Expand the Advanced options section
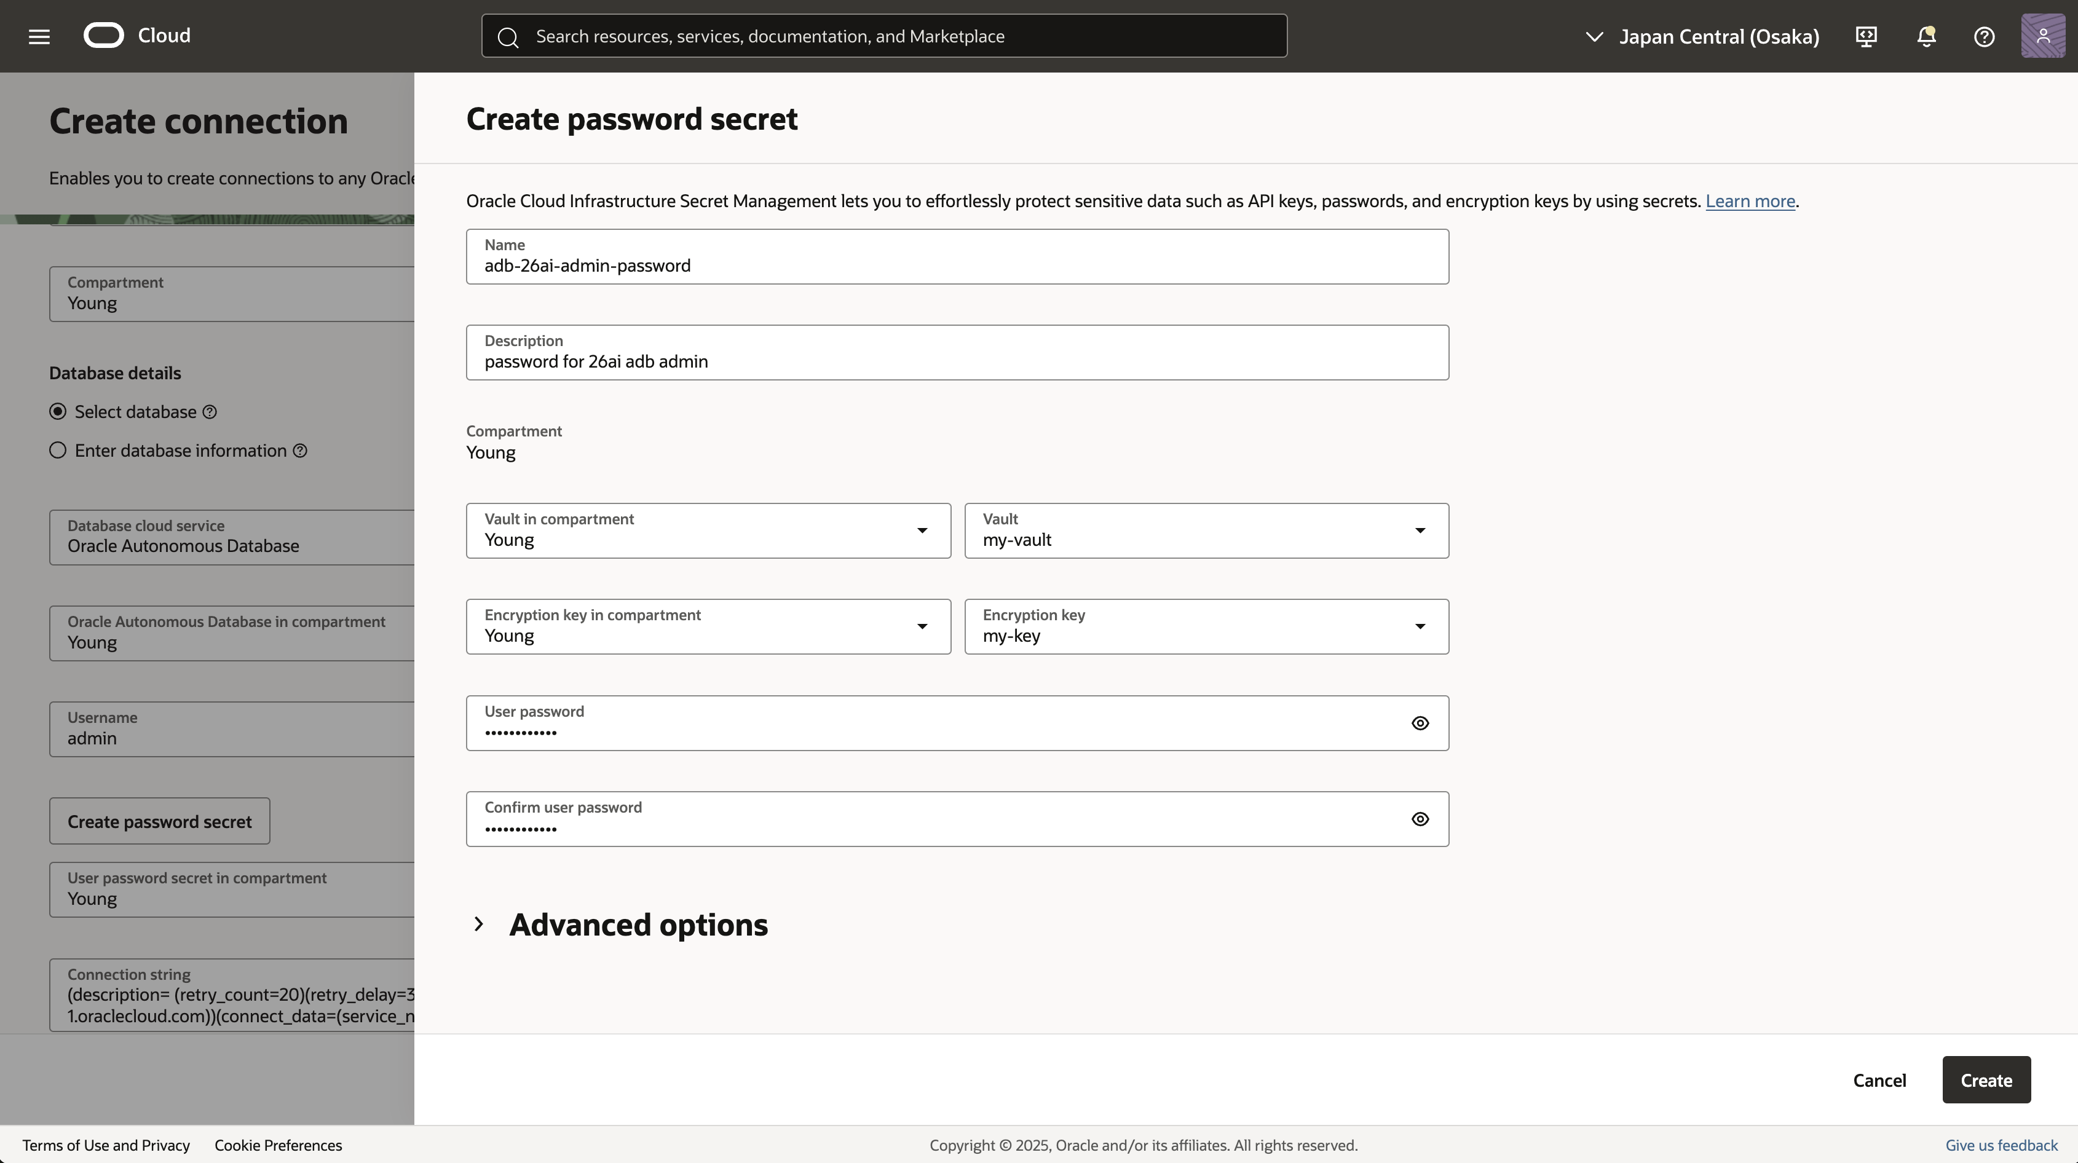The image size is (2078, 1163). [478, 924]
